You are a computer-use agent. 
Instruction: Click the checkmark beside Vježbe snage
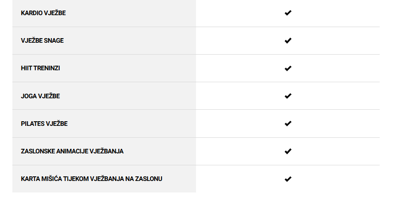[x=288, y=40]
